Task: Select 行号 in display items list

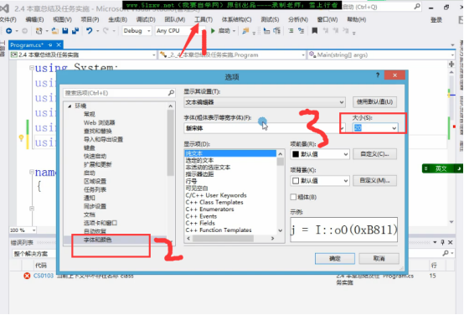Action: 191,181
